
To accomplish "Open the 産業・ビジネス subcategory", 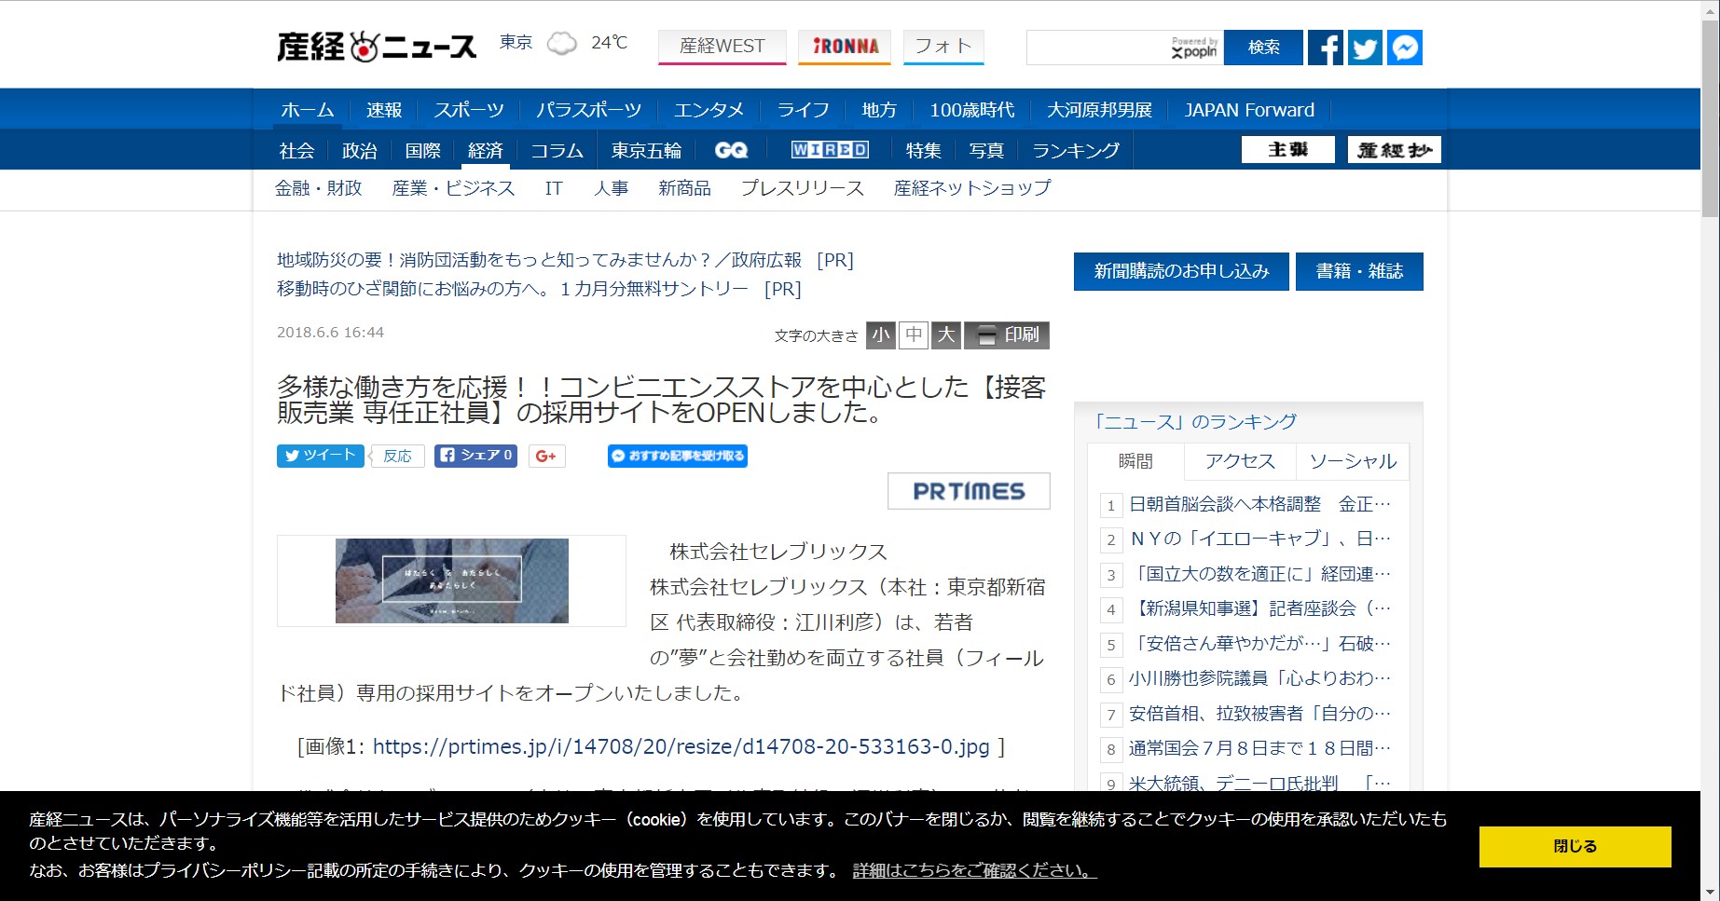I will (x=453, y=188).
